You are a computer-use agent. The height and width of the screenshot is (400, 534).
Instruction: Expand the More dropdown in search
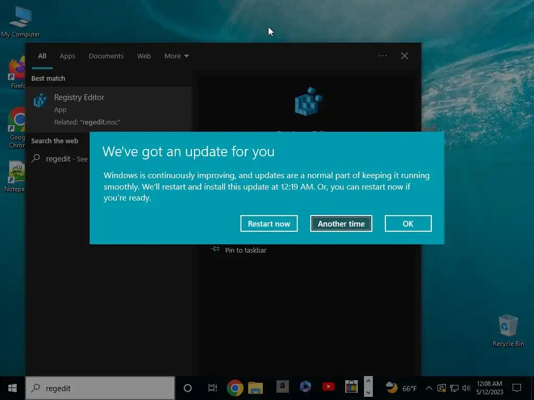pos(176,56)
